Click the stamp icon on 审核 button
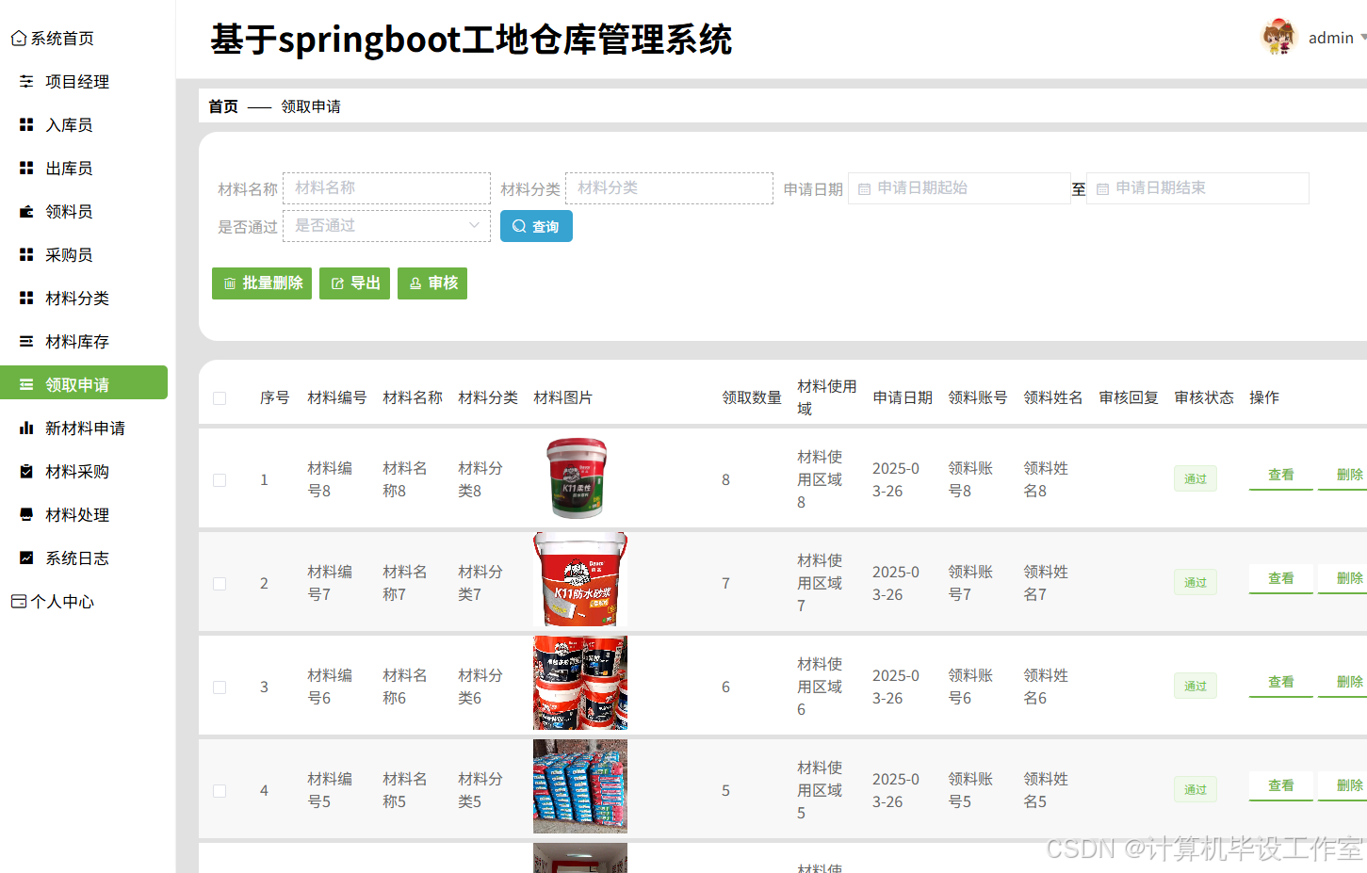This screenshot has height=873, width=1367. tap(415, 283)
